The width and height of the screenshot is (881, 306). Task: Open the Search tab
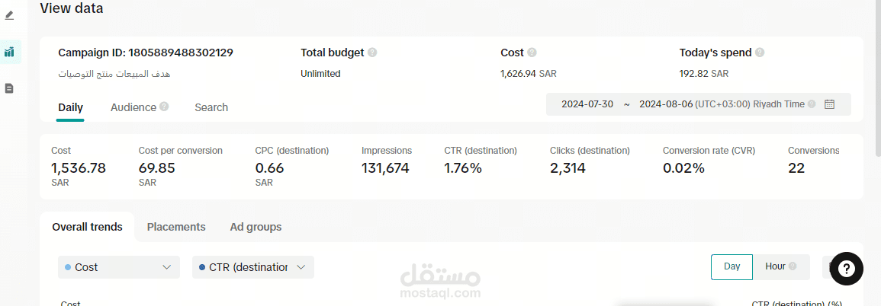coord(211,107)
